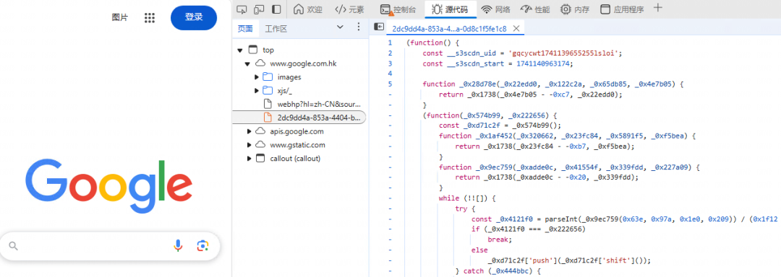The height and width of the screenshot is (277, 781).
Task: Collapse the www.google.com.hk node
Action: pos(247,63)
